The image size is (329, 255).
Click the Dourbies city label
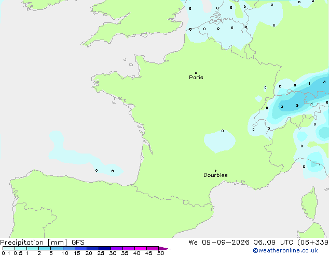point(215,175)
